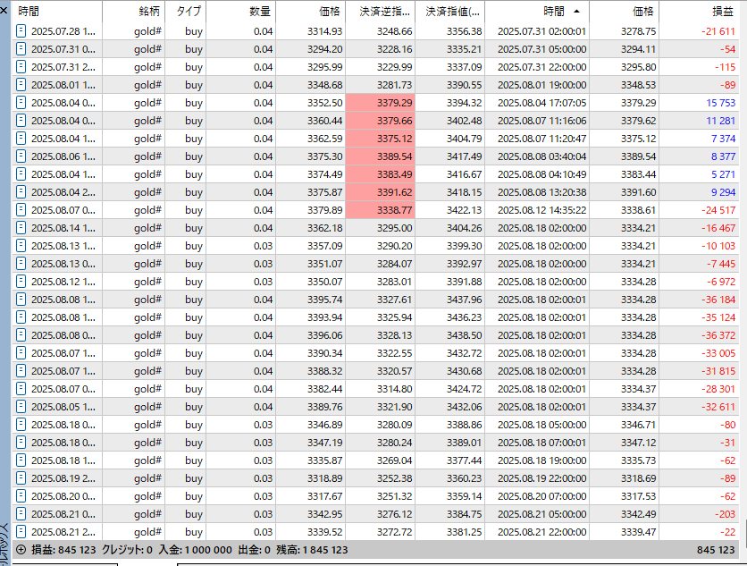Screen dimensions: 747x566
Task: Click the order icon on the 2025.08.01 row
Action: [21, 85]
